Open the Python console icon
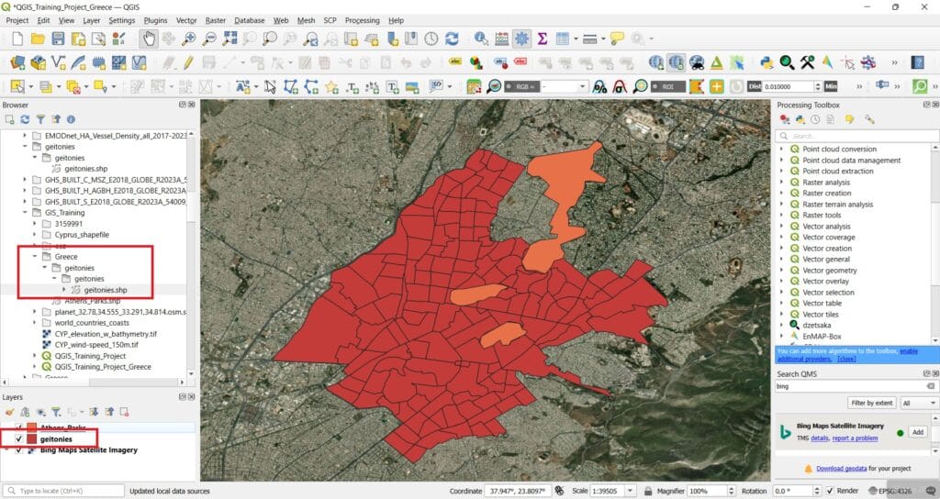Viewport: 940px width, 499px height. (x=767, y=62)
